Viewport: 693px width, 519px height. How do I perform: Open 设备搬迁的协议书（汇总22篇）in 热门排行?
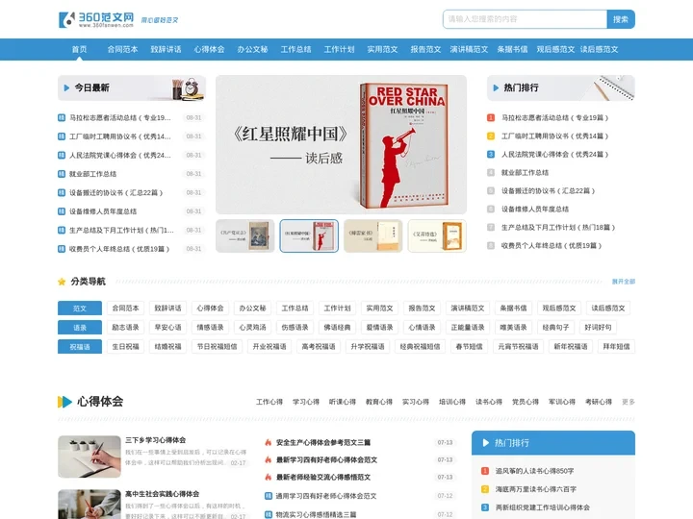[548, 191]
